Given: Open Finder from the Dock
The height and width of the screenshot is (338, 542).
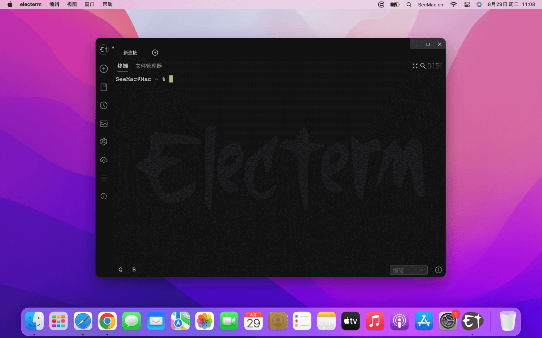Looking at the screenshot, I should (x=35, y=321).
